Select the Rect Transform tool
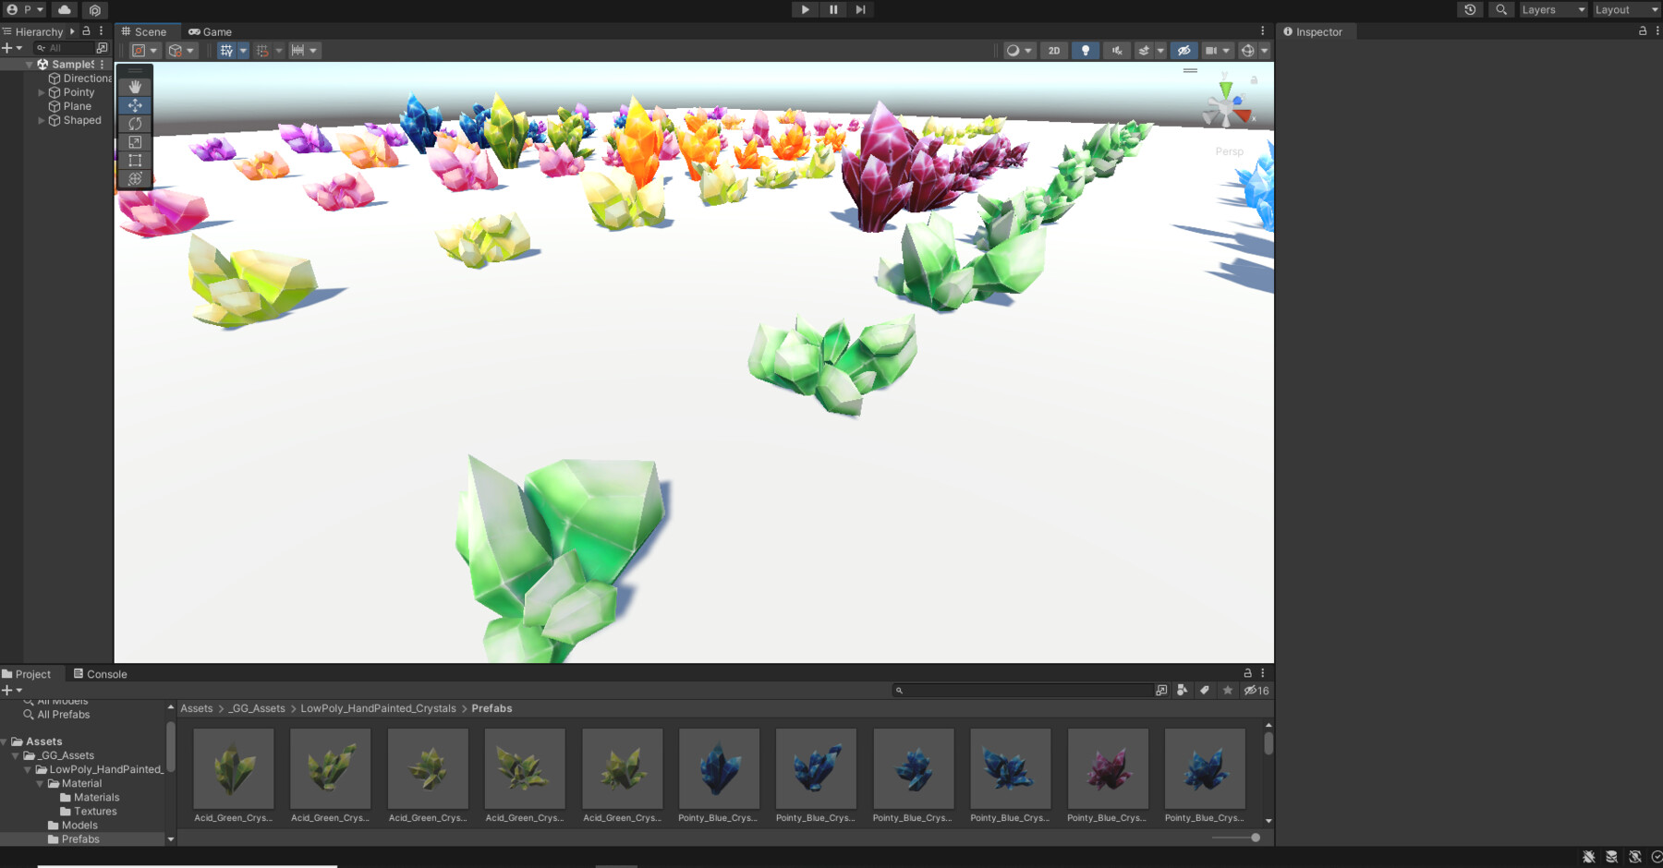The width and height of the screenshot is (1663, 868). coord(135,160)
